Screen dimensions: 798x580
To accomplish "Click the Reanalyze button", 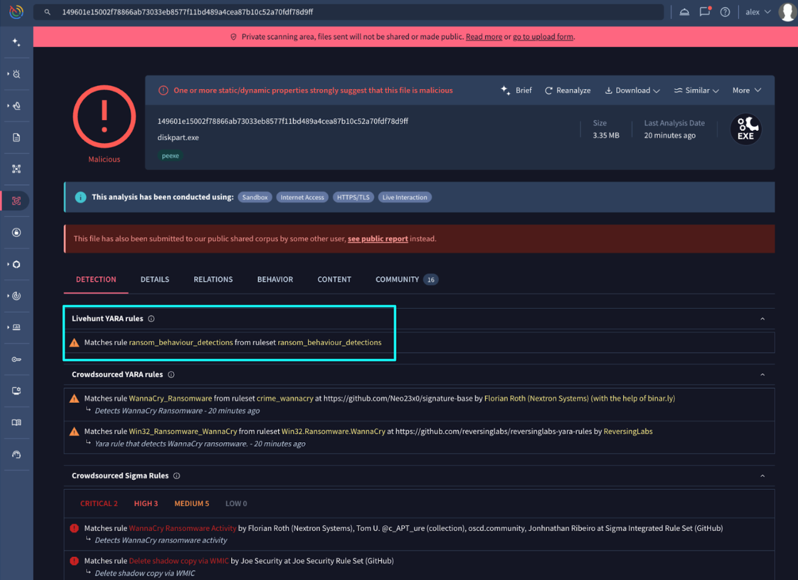I will pyautogui.click(x=567, y=90).
